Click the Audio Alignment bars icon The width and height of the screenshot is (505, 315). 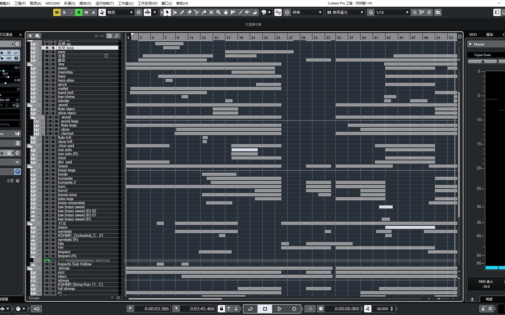pos(438,12)
